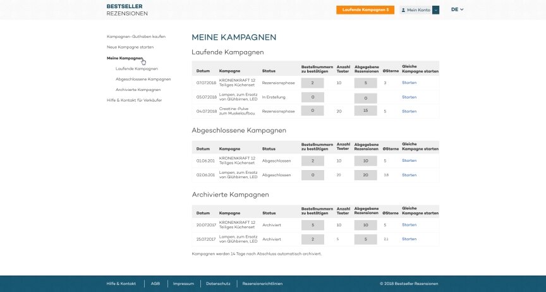Click Bestellnummern box '0' for 02.06.201 campaign
Screen dimensions: 546x292
pos(312,175)
